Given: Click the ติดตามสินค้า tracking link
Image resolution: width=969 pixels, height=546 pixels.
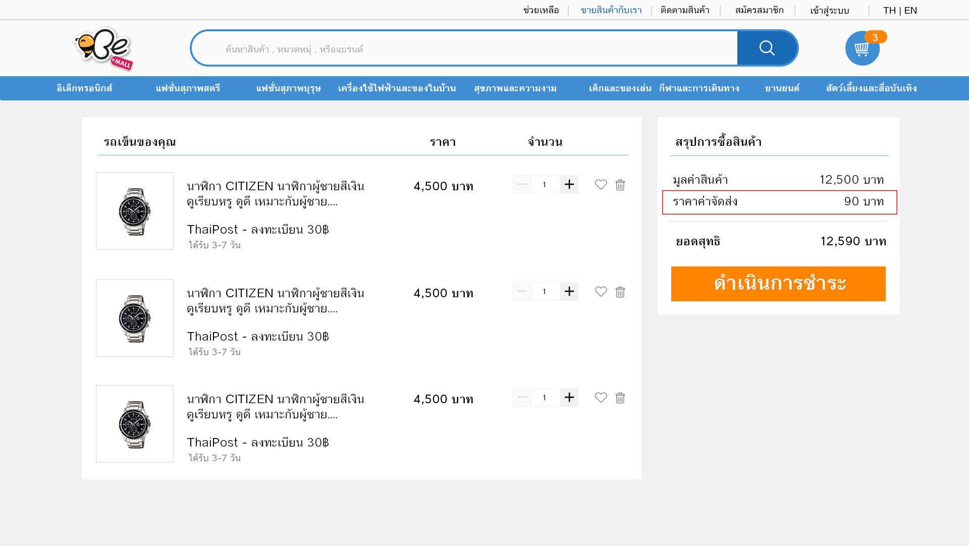Looking at the screenshot, I should pos(685,10).
